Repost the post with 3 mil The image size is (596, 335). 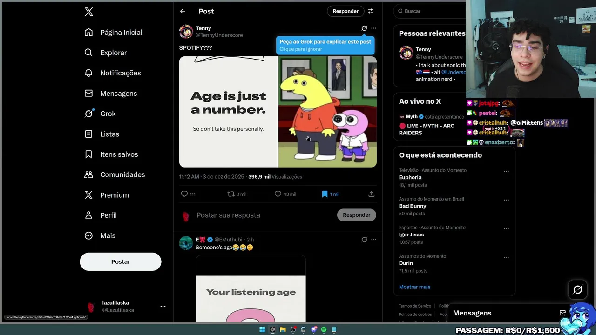pos(237,194)
